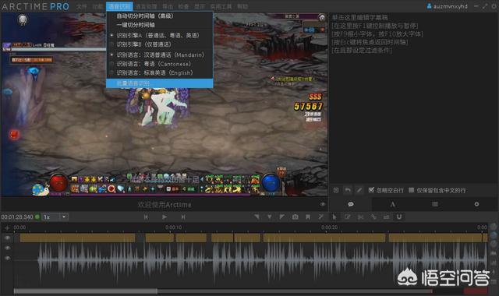
Task: Click the top round knob right of timeline
Action: point(494,227)
